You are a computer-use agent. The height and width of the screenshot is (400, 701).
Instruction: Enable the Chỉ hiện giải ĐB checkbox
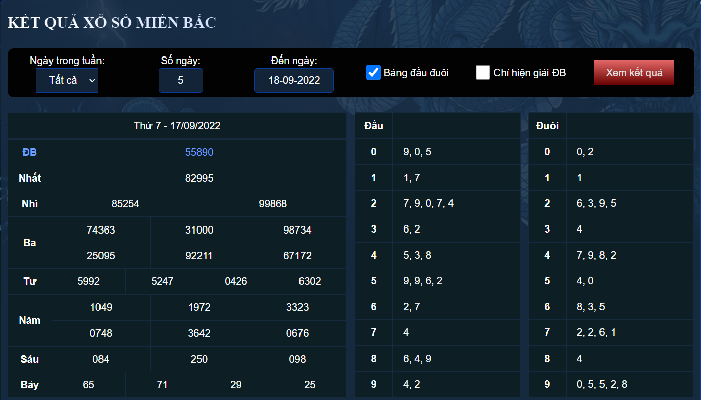pos(483,72)
